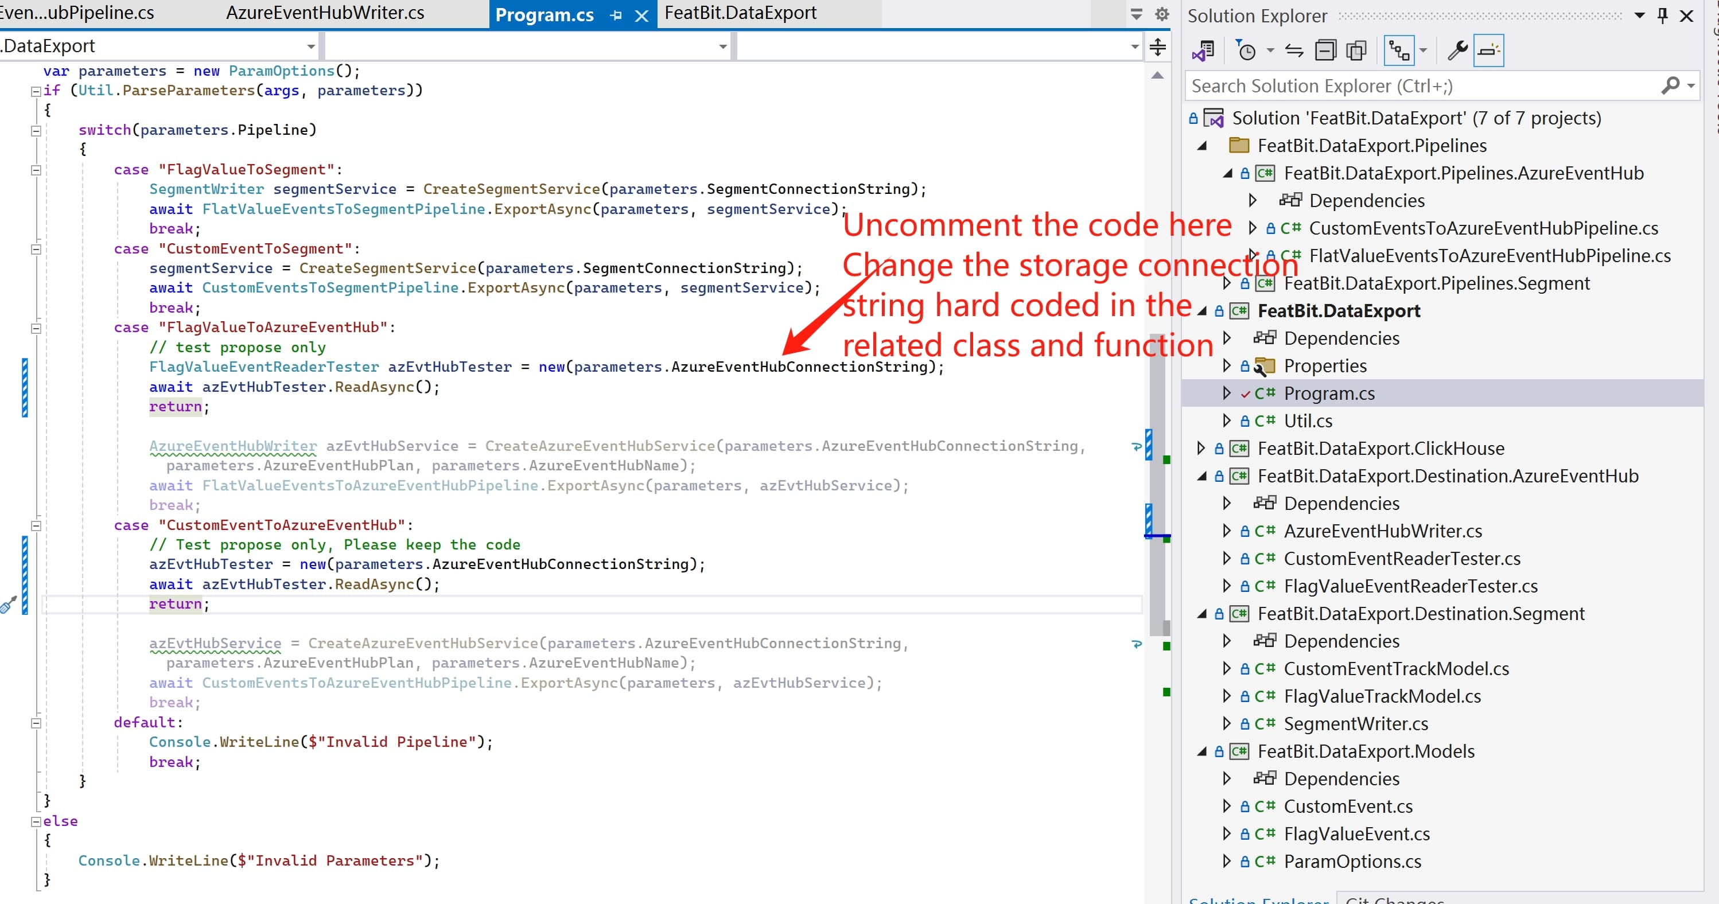Click Sync with Active Document icon
This screenshot has height=904, width=1719.
tap(1293, 50)
